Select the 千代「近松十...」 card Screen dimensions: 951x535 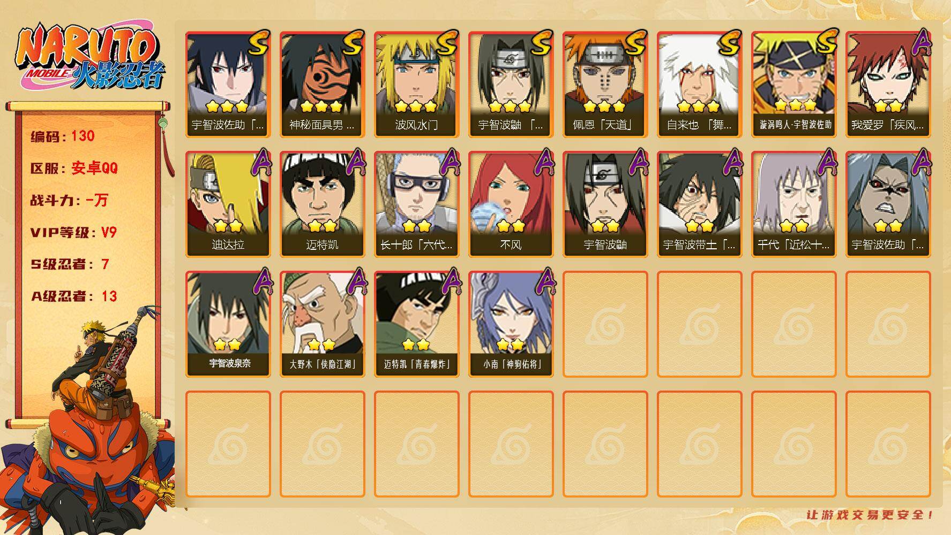tap(793, 204)
